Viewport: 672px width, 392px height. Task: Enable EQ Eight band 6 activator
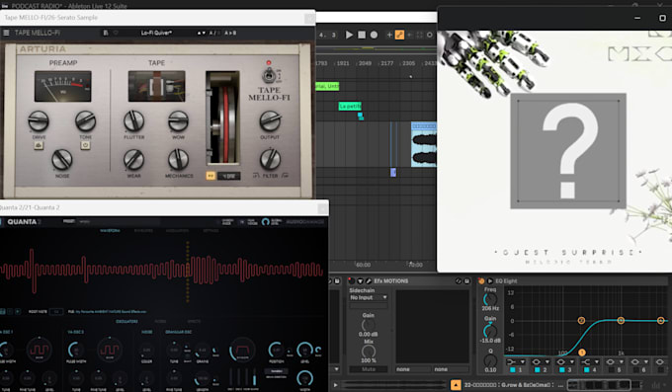tap(636, 369)
